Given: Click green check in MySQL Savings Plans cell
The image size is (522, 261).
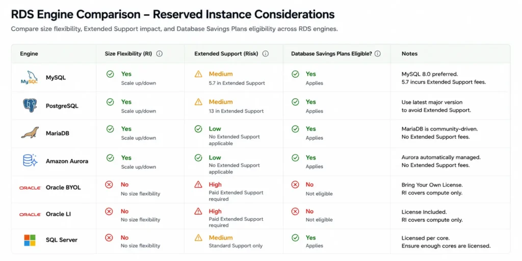Looking at the screenshot, I should click(295, 74).
